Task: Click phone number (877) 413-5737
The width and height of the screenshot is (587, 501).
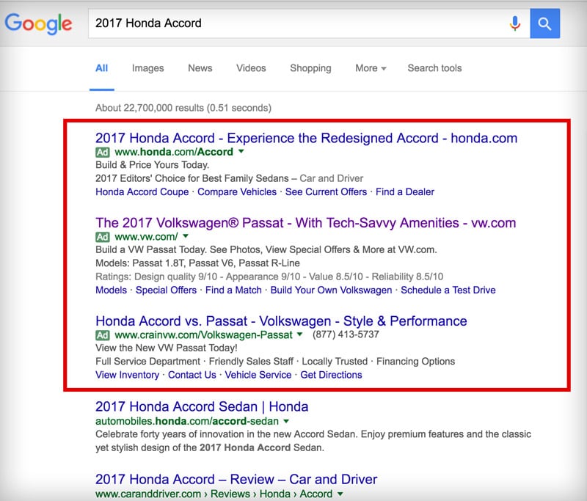Action: [346, 334]
